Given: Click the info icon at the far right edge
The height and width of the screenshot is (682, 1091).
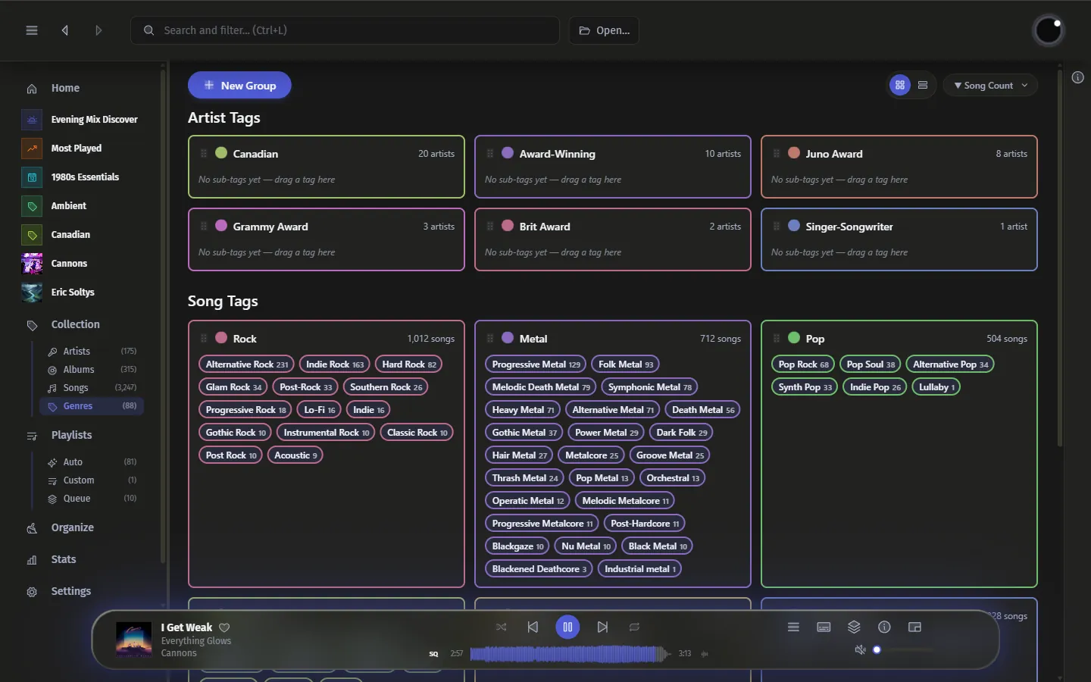Looking at the screenshot, I should tap(1077, 77).
